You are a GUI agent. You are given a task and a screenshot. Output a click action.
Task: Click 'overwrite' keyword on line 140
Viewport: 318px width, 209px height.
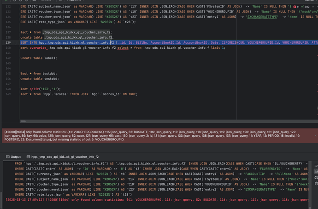pyautogui.click(x=38, y=48)
